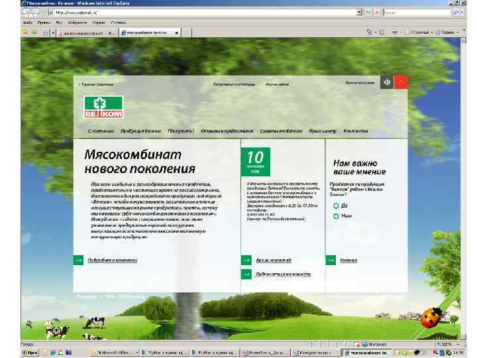The image size is (477, 358).
Task: Open the 'Контакты' nav item
Action: [x=356, y=131]
